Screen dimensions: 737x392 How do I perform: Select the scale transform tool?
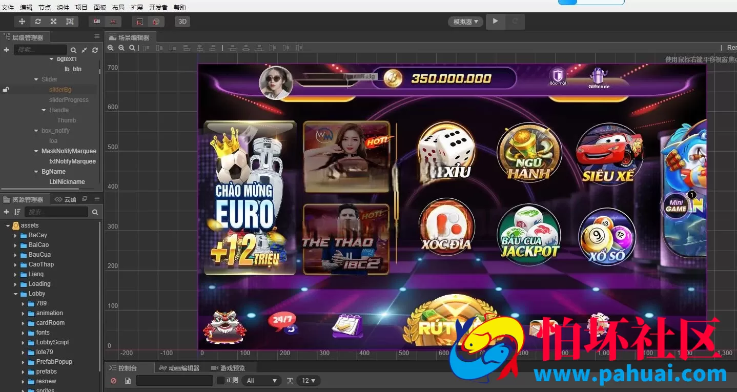(x=53, y=22)
